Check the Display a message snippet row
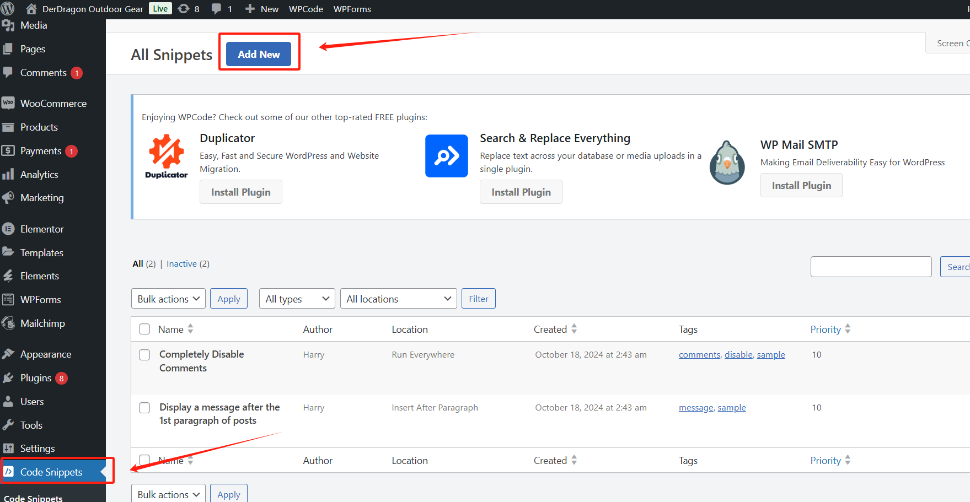Viewport: 970px width, 502px height. (144, 408)
